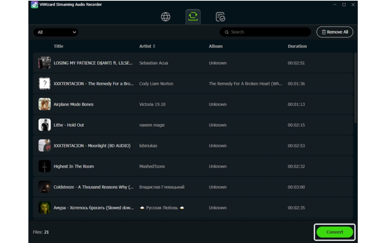Type in the Search field
Viewport: 386px width, 243px height.
268,32
